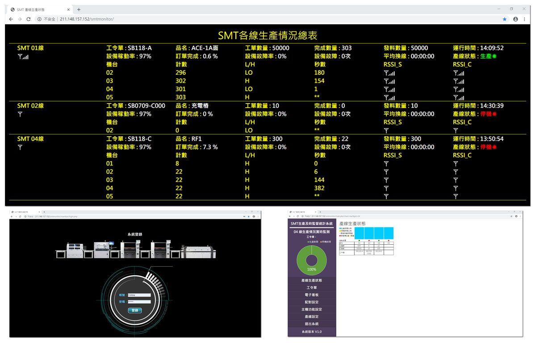Open 工令單 from the sidebar menu
Screen dimensions: 536x343
311,288
